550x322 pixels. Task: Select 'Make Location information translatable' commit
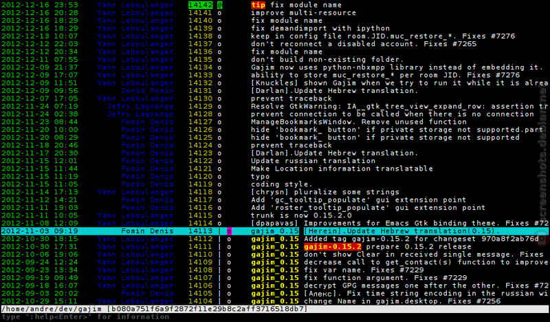point(342,169)
